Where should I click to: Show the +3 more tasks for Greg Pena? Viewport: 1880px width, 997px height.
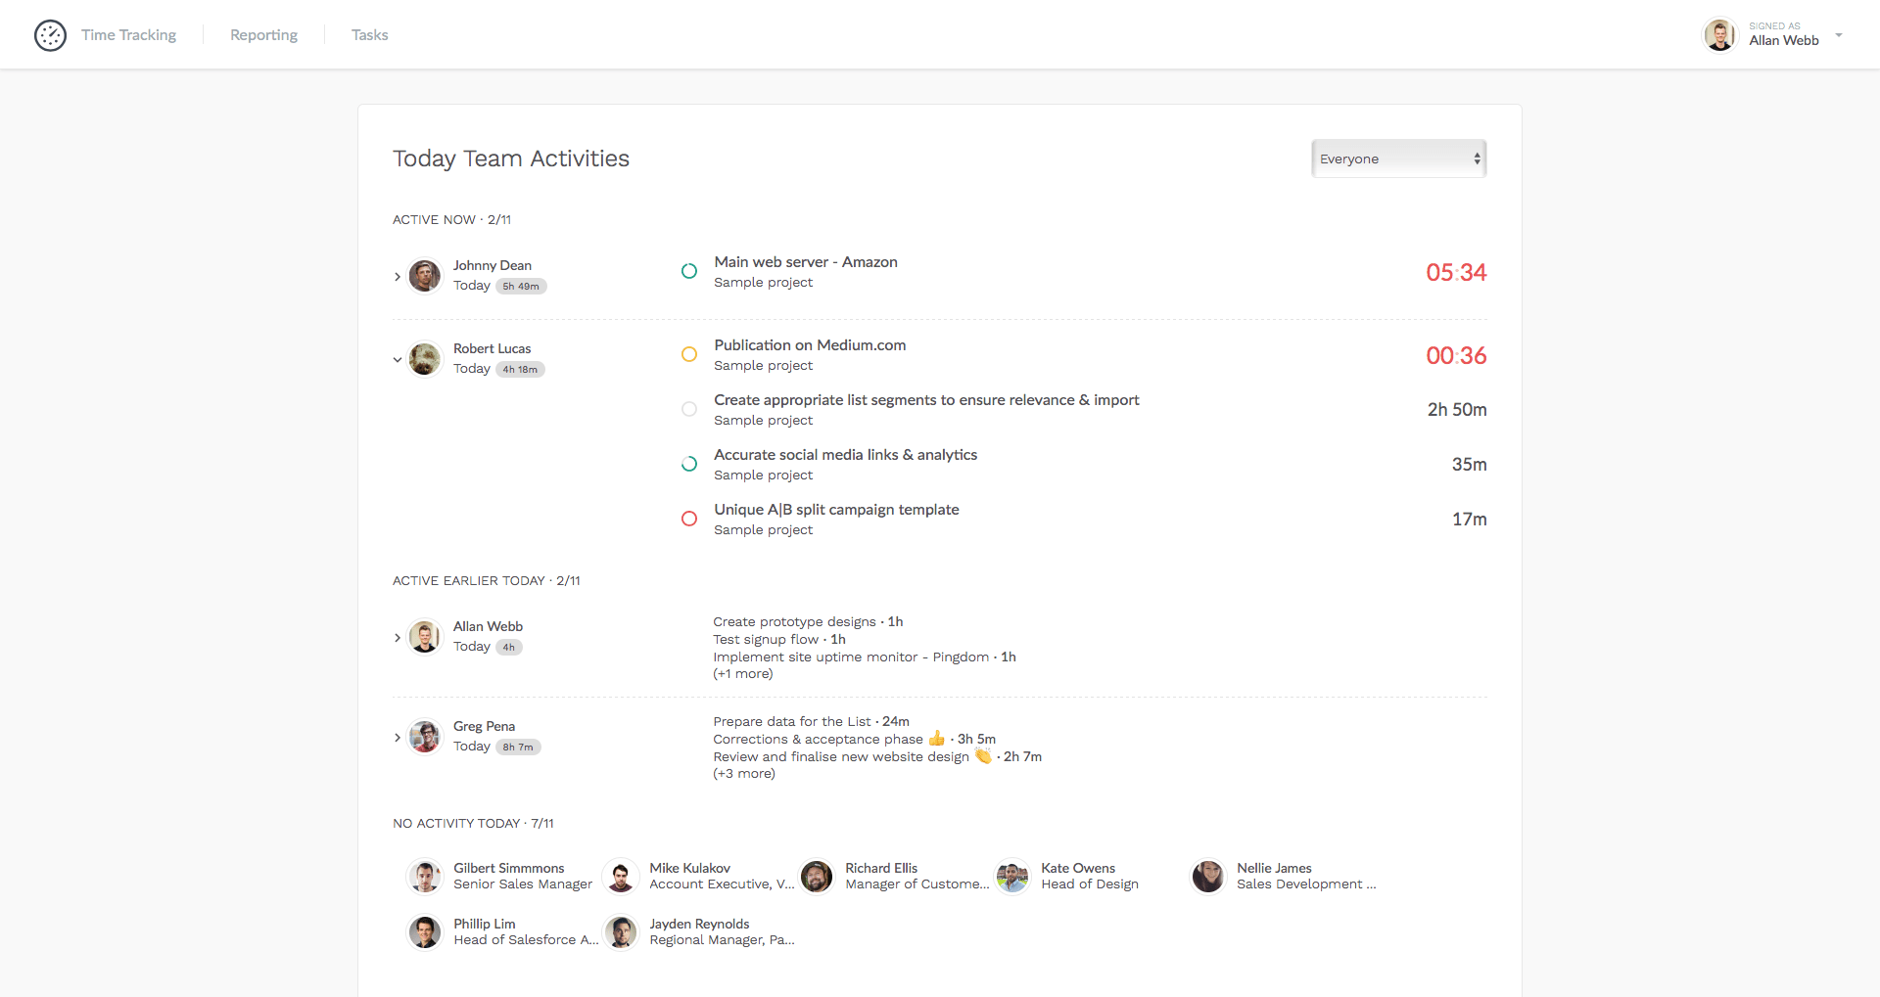744,774
